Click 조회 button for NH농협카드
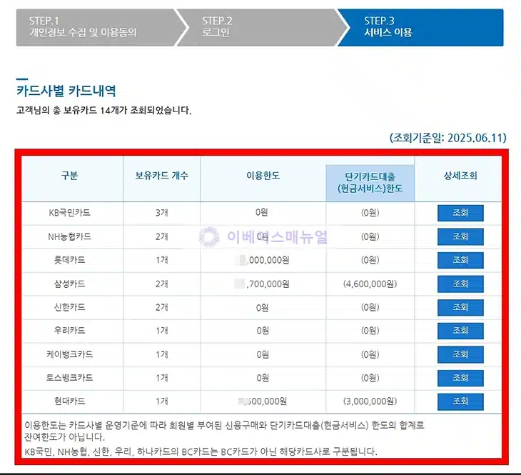521x475 pixels. 460,236
